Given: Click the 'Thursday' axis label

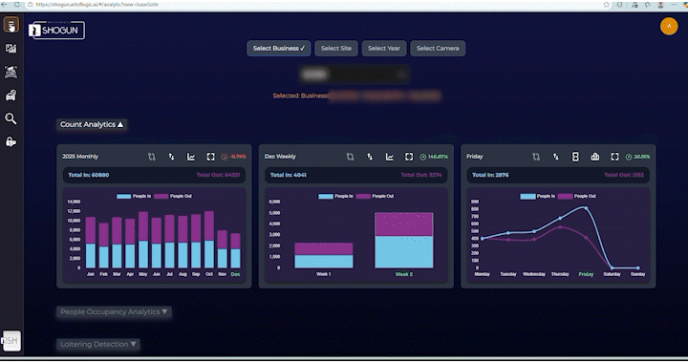Looking at the screenshot, I should [560, 274].
